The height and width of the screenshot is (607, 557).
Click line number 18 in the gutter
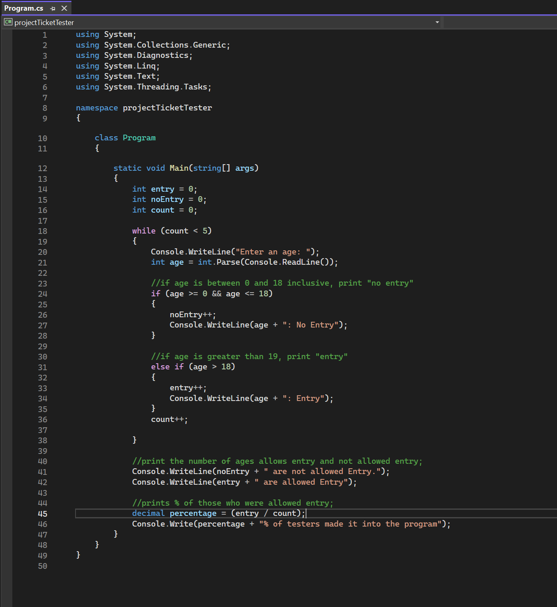coord(43,231)
